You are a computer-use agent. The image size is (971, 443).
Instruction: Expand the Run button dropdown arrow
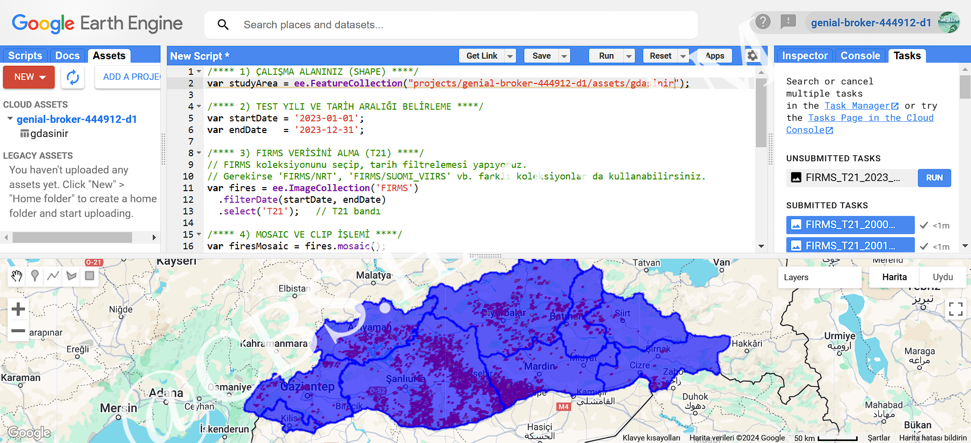pos(629,56)
